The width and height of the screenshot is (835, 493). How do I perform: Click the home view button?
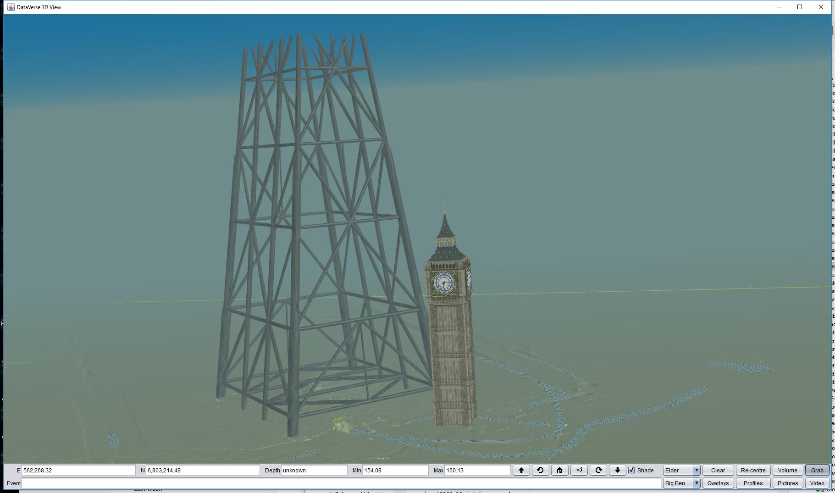(x=559, y=470)
